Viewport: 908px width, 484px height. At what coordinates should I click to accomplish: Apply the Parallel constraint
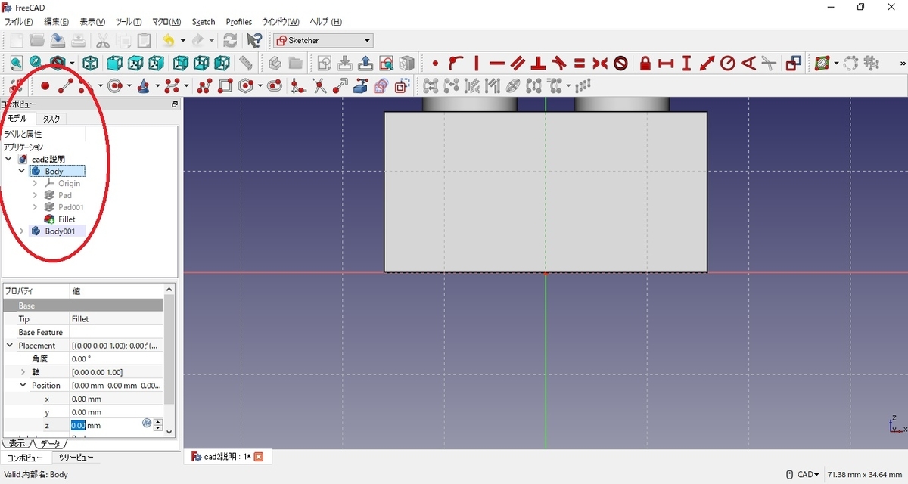tap(518, 63)
